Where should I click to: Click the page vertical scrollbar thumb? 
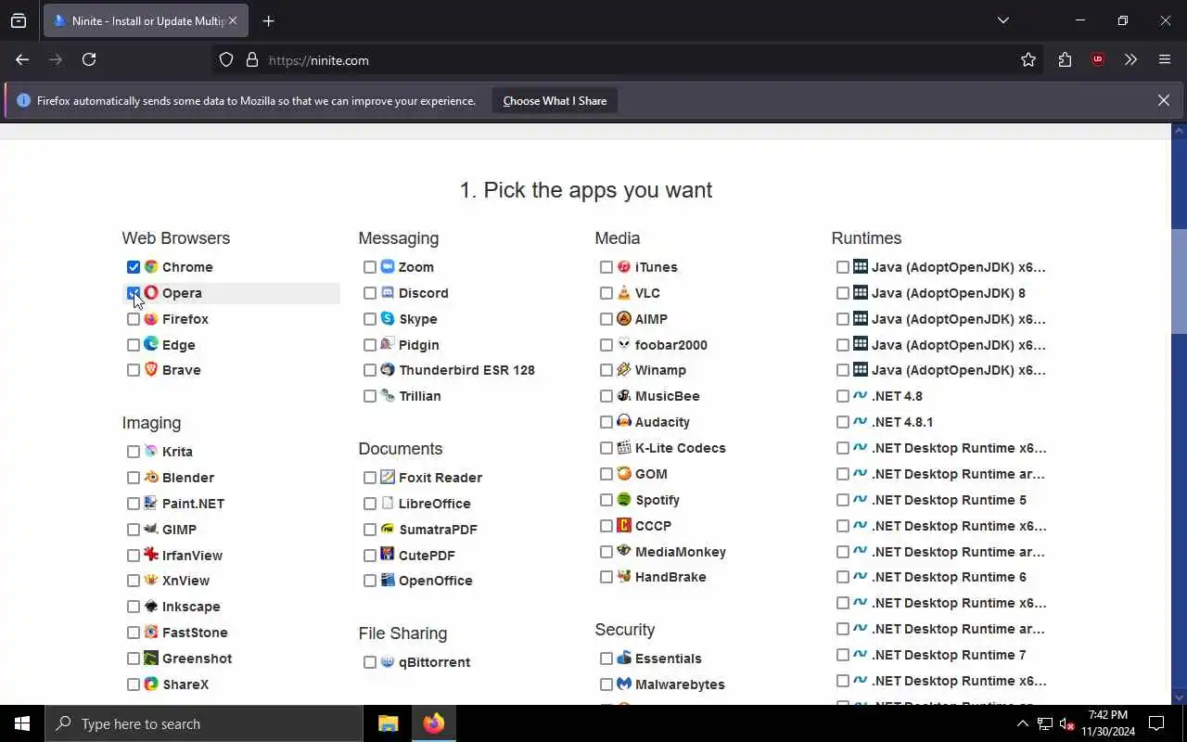[1179, 281]
